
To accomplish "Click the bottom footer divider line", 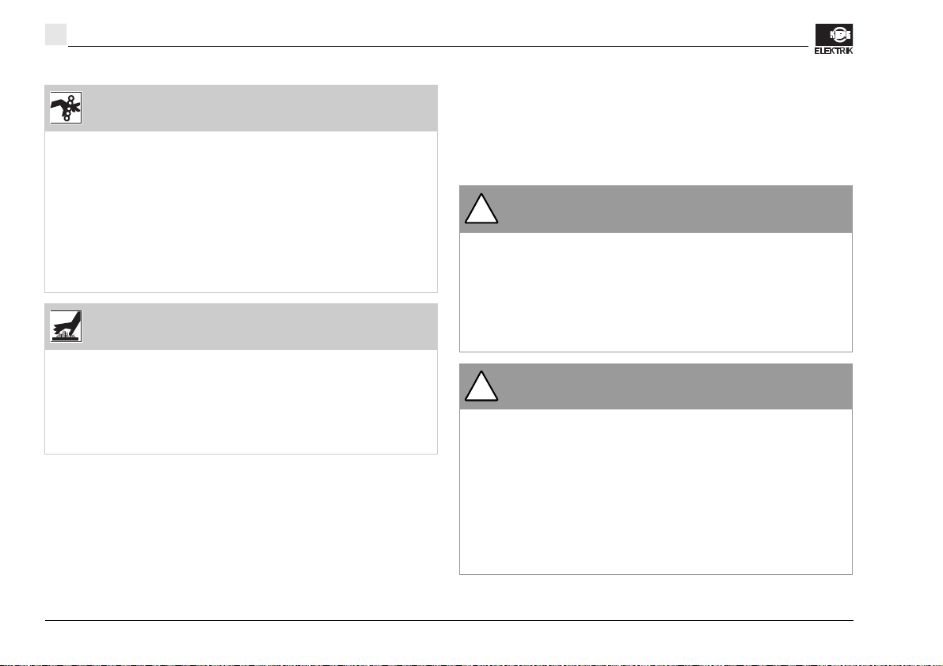I will [x=449, y=620].
